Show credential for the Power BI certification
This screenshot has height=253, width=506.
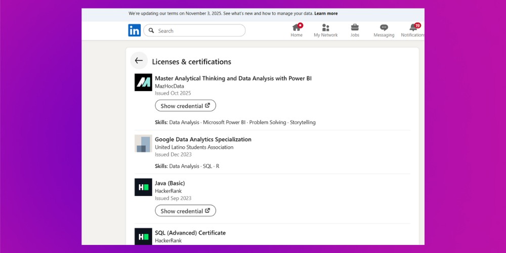[185, 106]
